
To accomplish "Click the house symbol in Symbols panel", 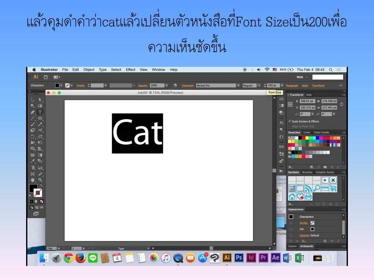I will click(292, 197).
